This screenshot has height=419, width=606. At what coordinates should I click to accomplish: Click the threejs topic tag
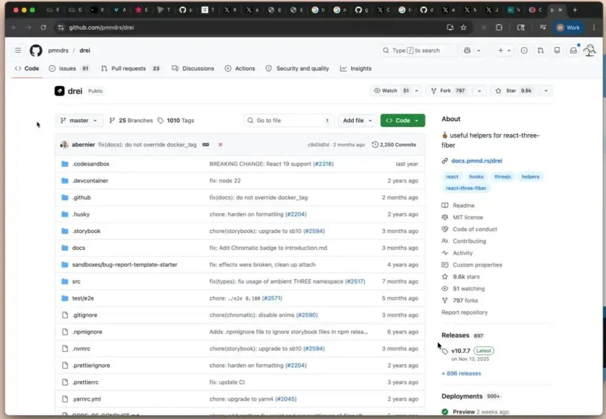click(502, 177)
